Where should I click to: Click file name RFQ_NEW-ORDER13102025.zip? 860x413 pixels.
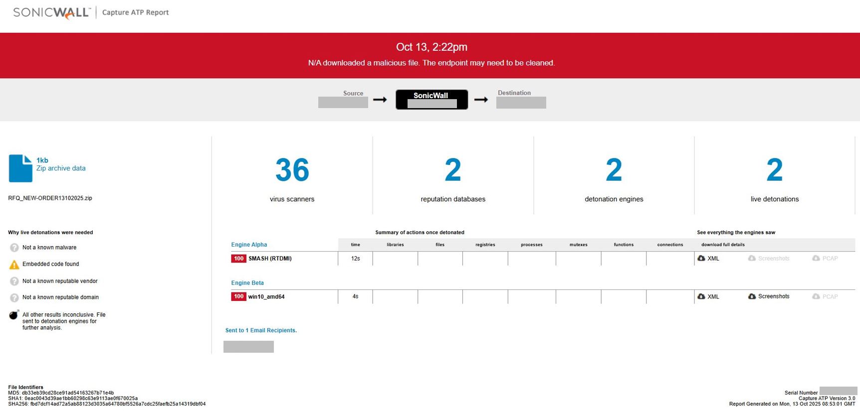(x=50, y=198)
